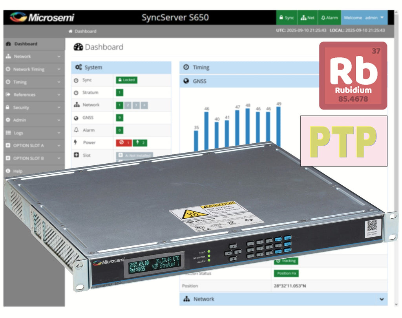Screen dimensions: 402x318
Task: Click the green Alarm status button
Action: coord(329,17)
